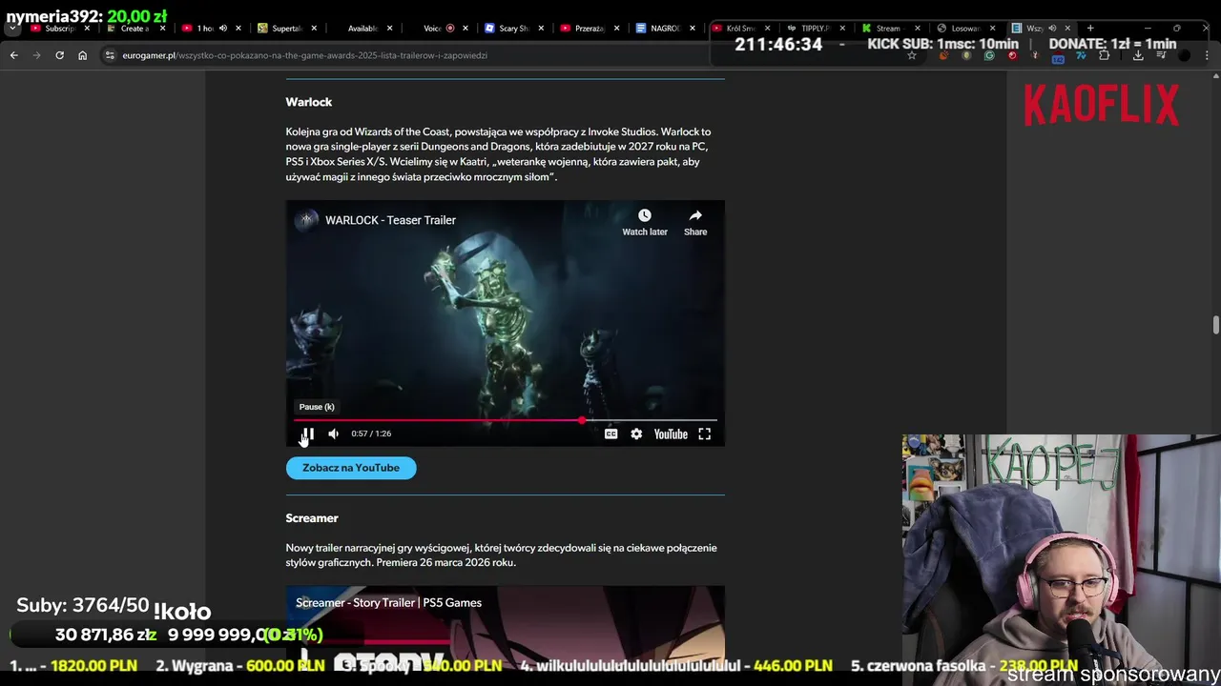Click the Screamer section heading
This screenshot has height=686, width=1221.
pyautogui.click(x=312, y=518)
